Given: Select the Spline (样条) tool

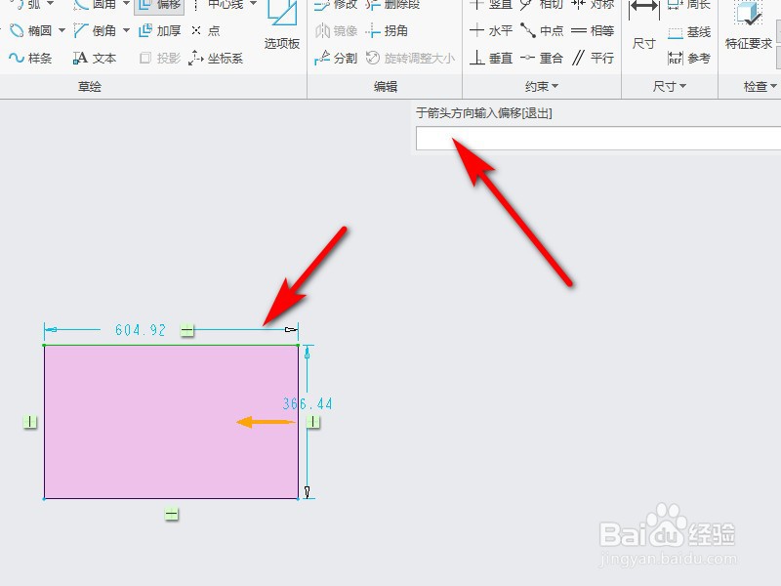Looking at the screenshot, I should tap(30, 59).
